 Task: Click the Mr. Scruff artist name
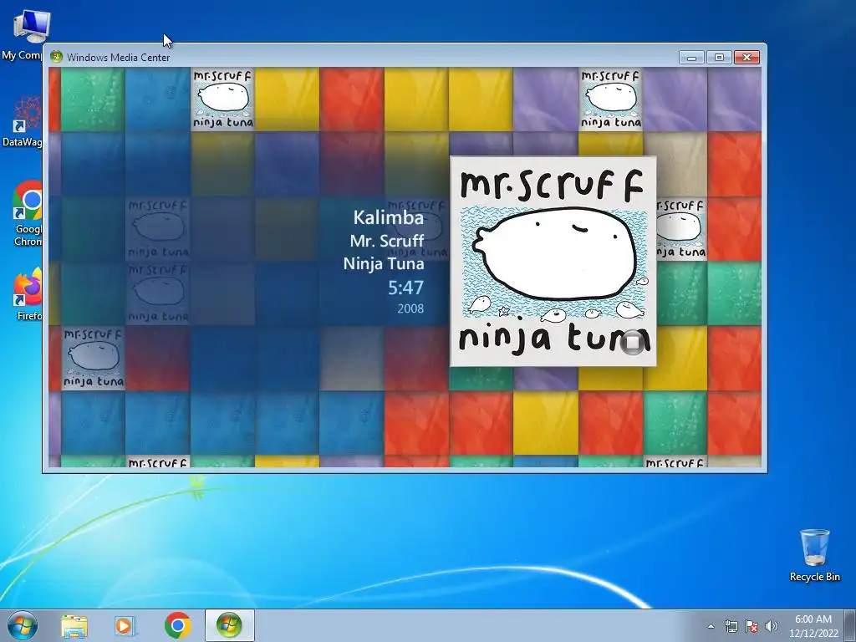[x=386, y=241]
